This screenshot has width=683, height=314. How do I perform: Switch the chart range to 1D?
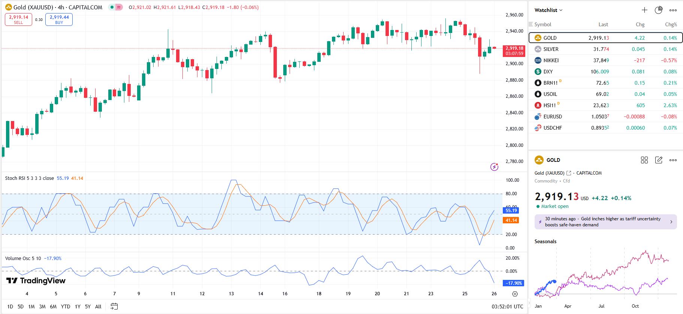[x=10, y=307]
